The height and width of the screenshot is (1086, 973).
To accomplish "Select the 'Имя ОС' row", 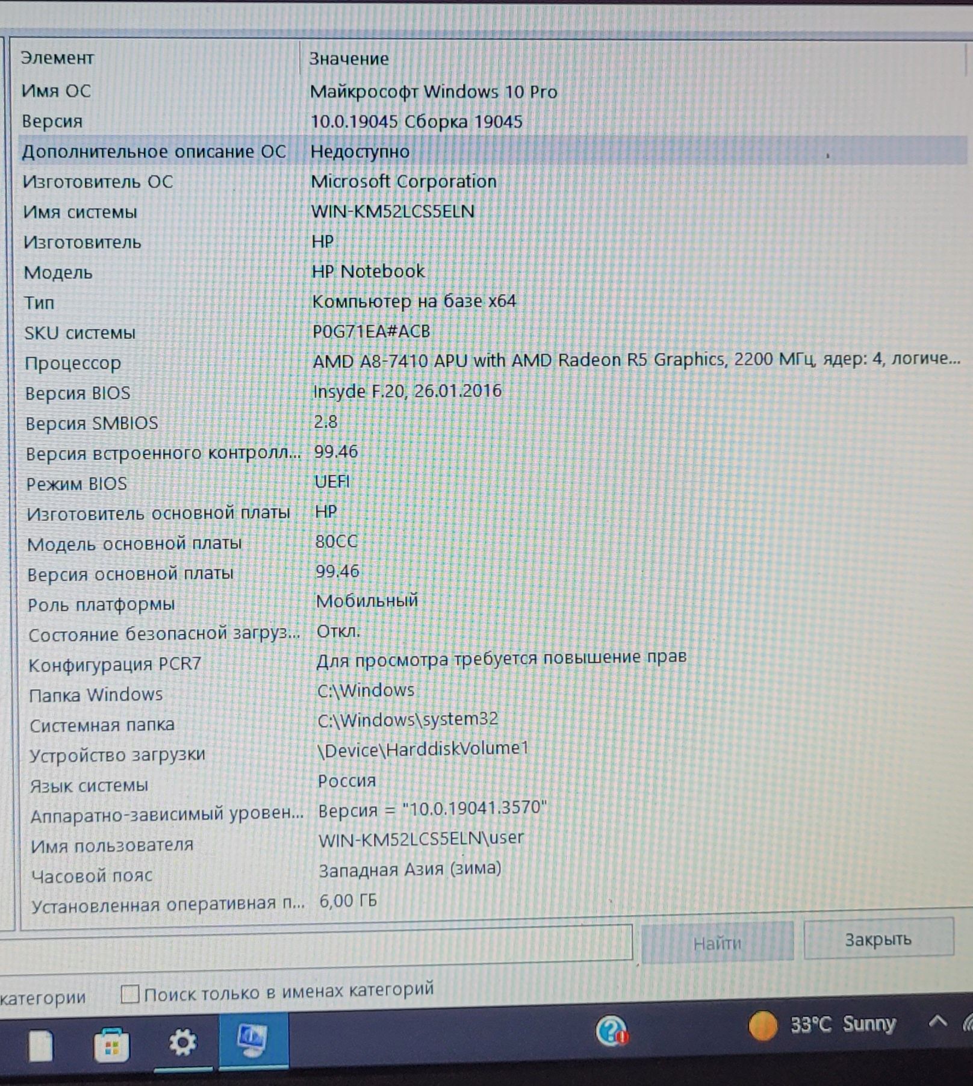I will click(493, 91).
